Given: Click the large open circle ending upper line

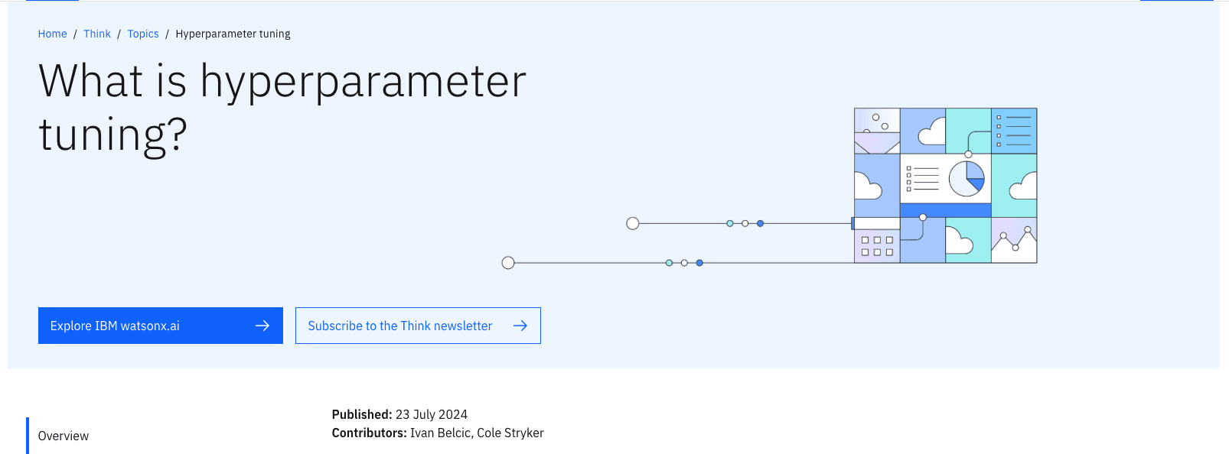Looking at the screenshot, I should pyautogui.click(x=633, y=224).
